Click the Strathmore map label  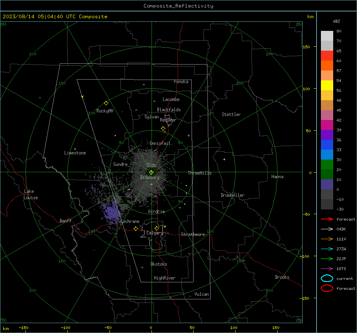[x=193, y=234]
